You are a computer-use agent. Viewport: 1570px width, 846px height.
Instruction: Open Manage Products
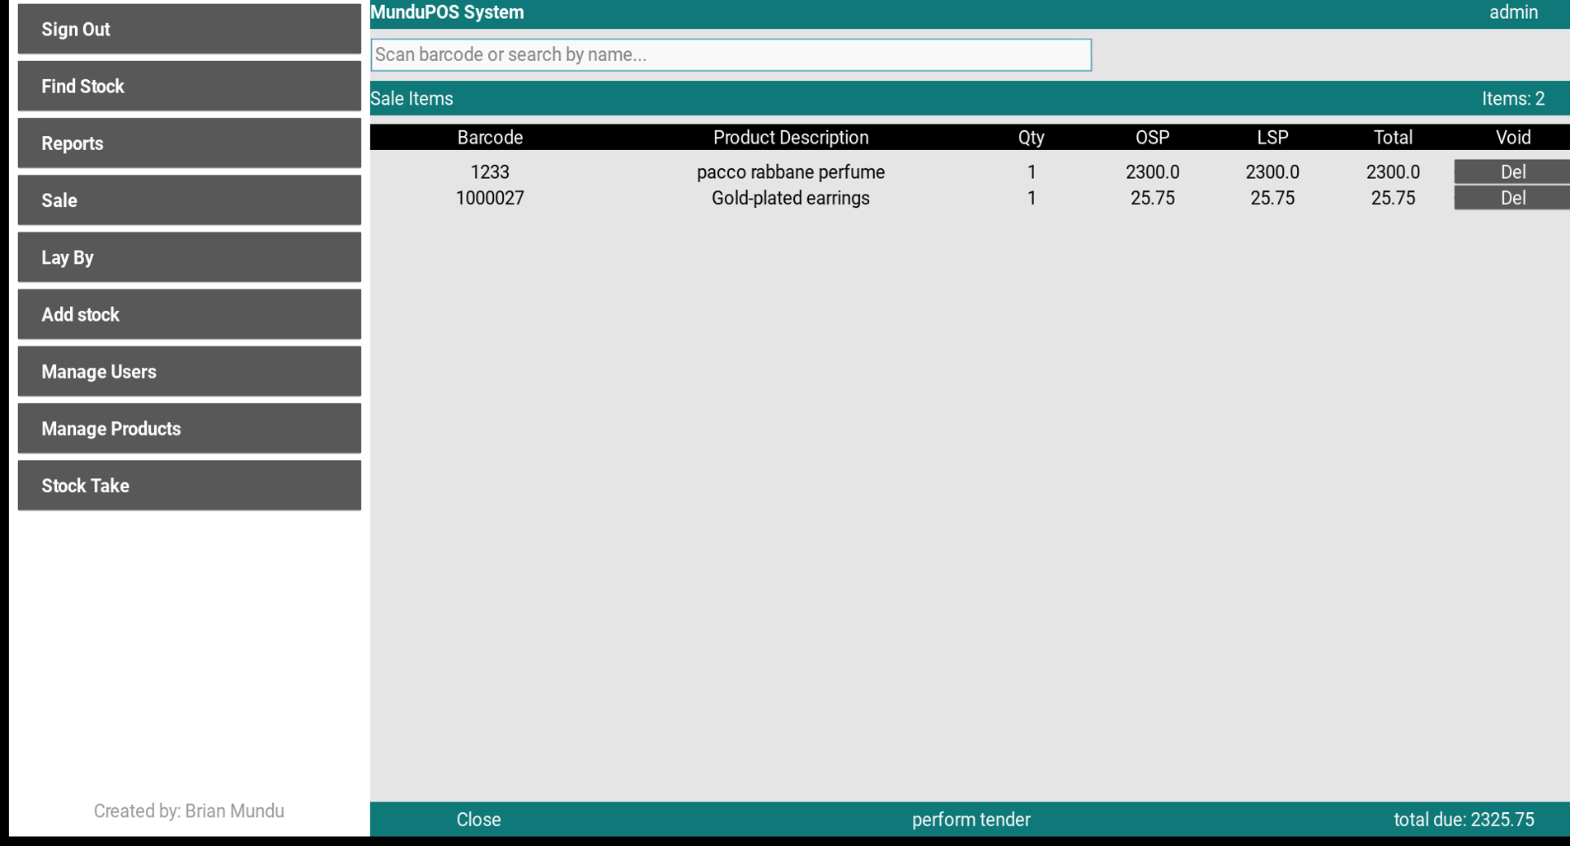(x=188, y=428)
